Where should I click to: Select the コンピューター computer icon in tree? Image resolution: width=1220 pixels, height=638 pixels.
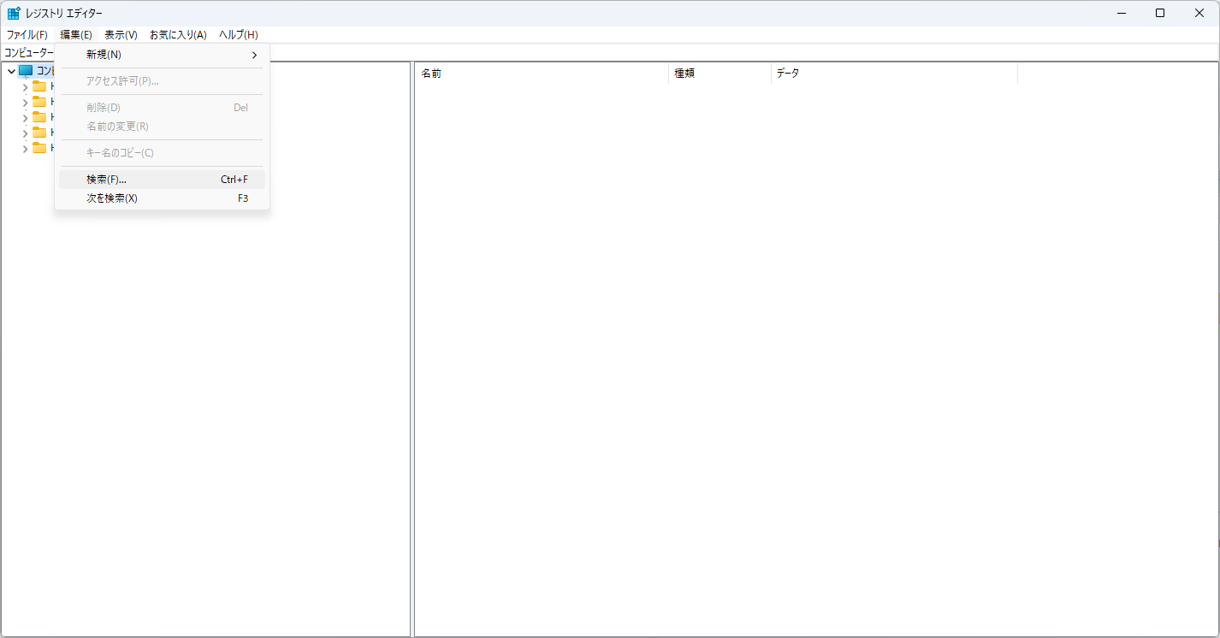(26, 71)
